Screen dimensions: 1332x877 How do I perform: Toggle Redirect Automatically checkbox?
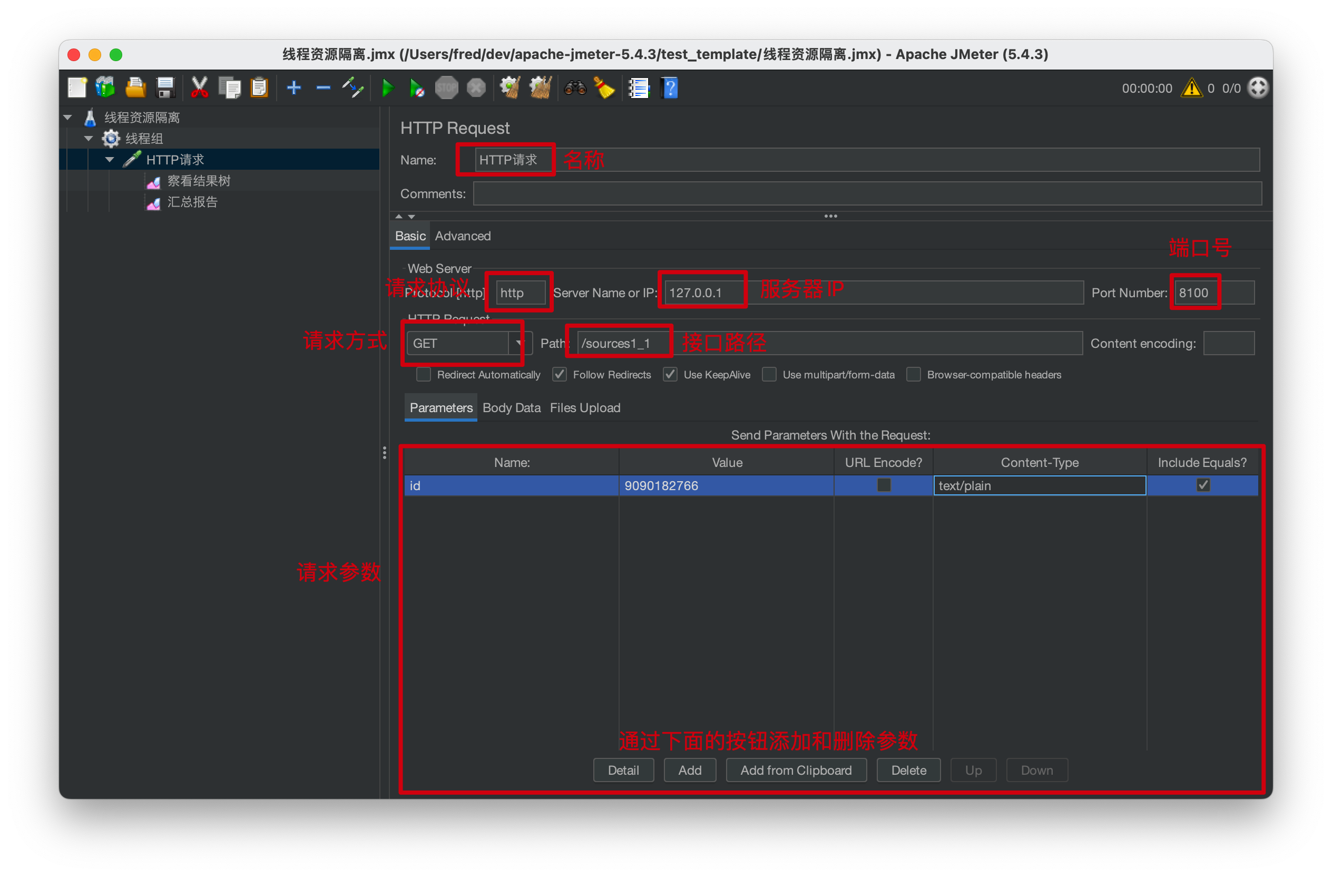tap(424, 374)
